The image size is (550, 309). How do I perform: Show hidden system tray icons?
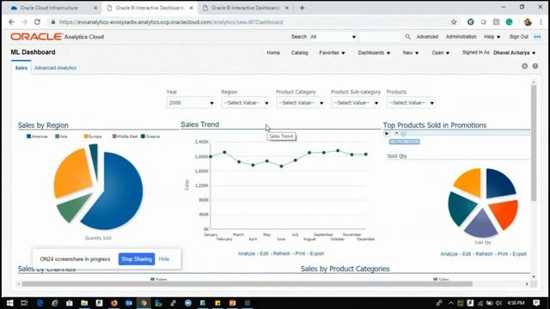[x=450, y=303]
